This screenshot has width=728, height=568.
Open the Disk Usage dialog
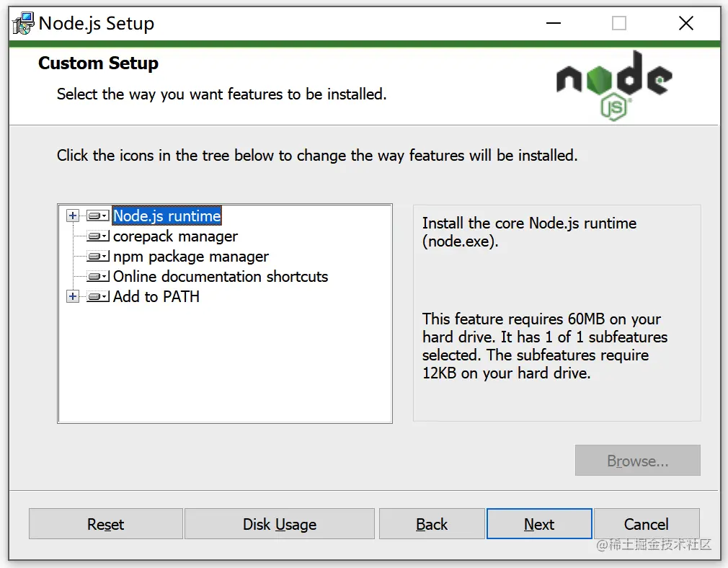coord(280,524)
